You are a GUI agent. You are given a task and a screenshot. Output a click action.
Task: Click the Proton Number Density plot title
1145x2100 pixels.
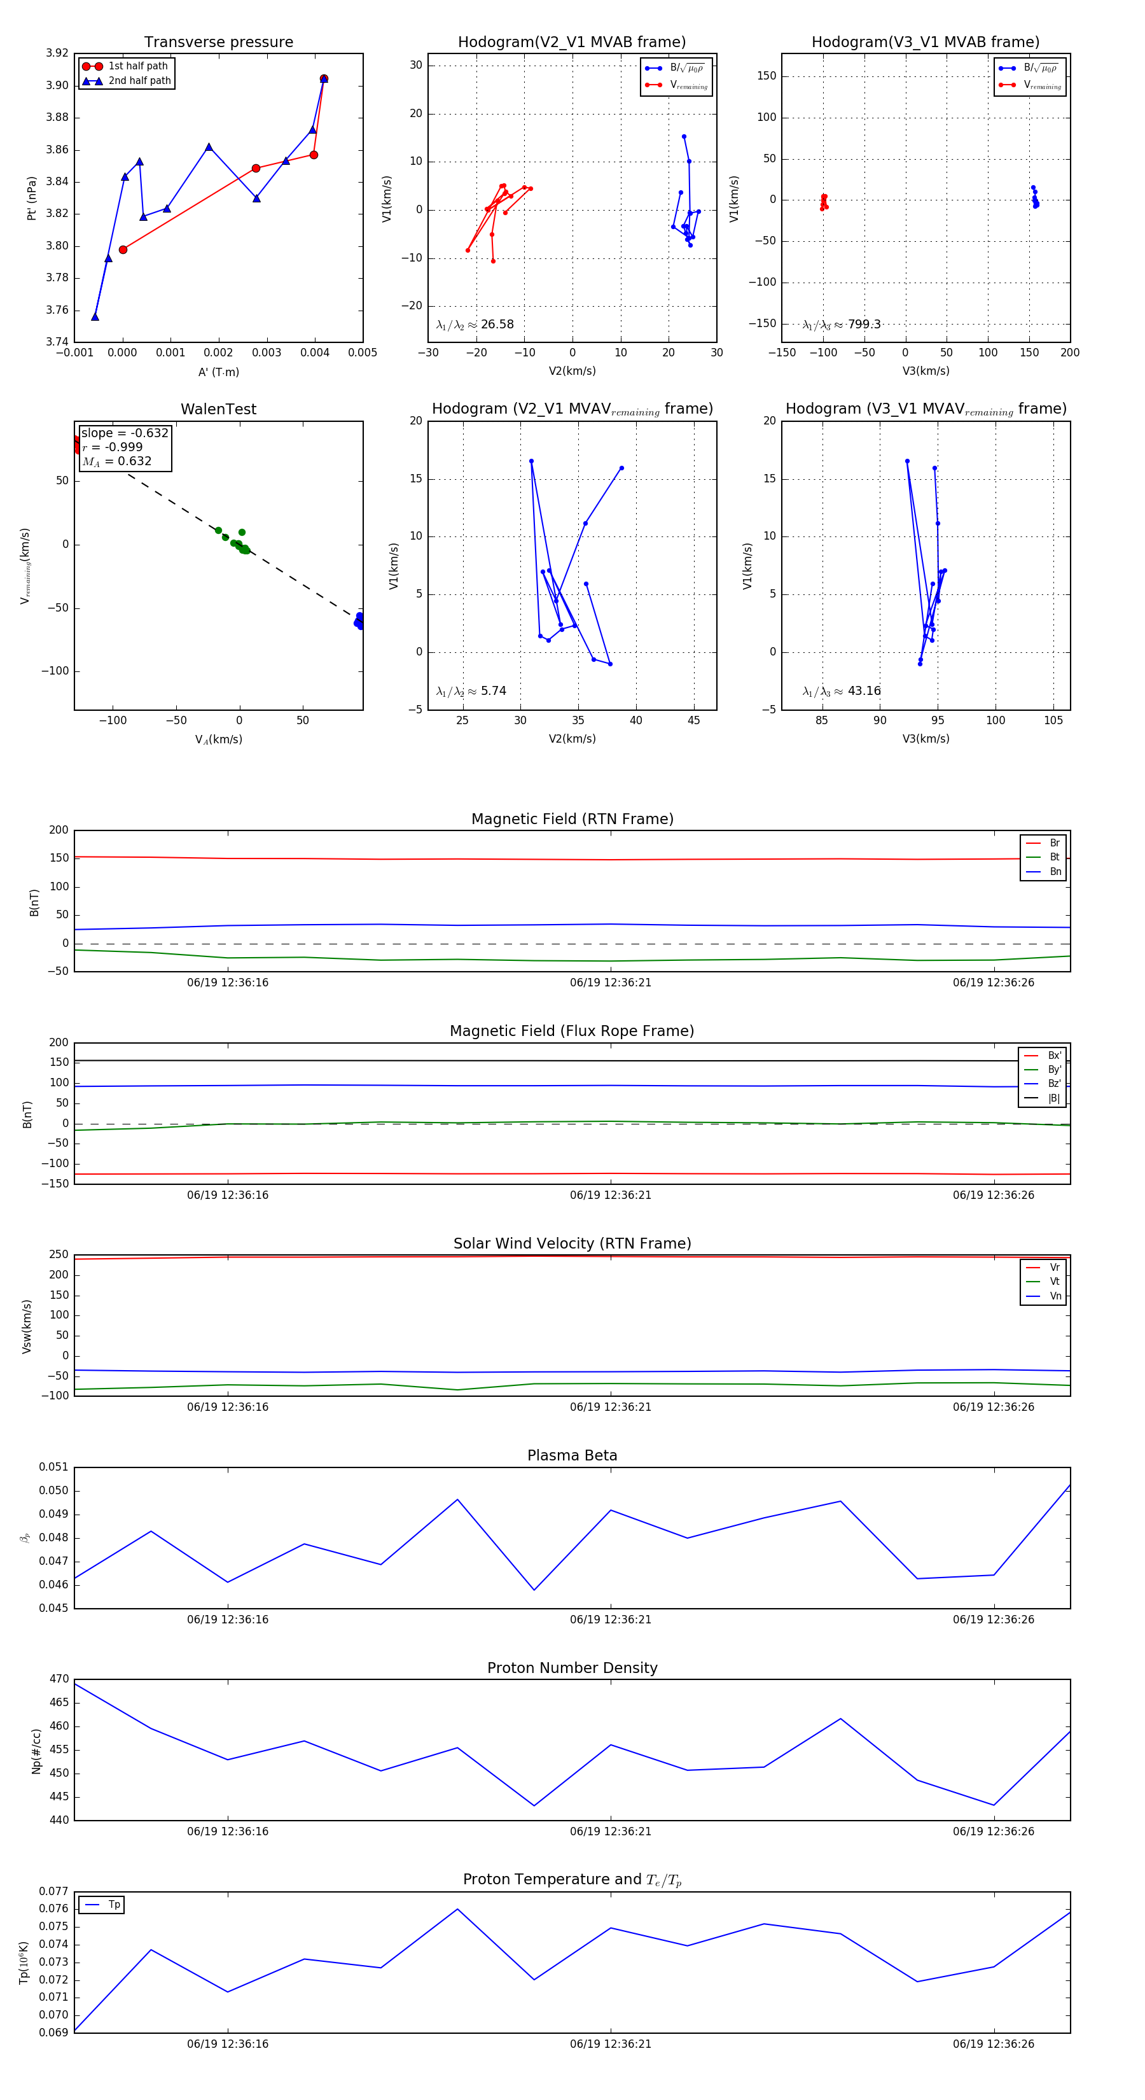tap(572, 1668)
